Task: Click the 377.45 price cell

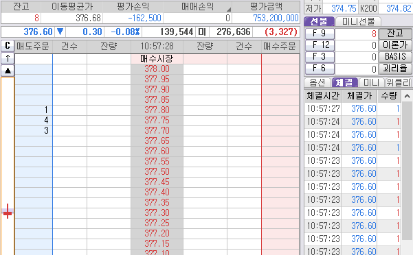Action: click(x=157, y=182)
